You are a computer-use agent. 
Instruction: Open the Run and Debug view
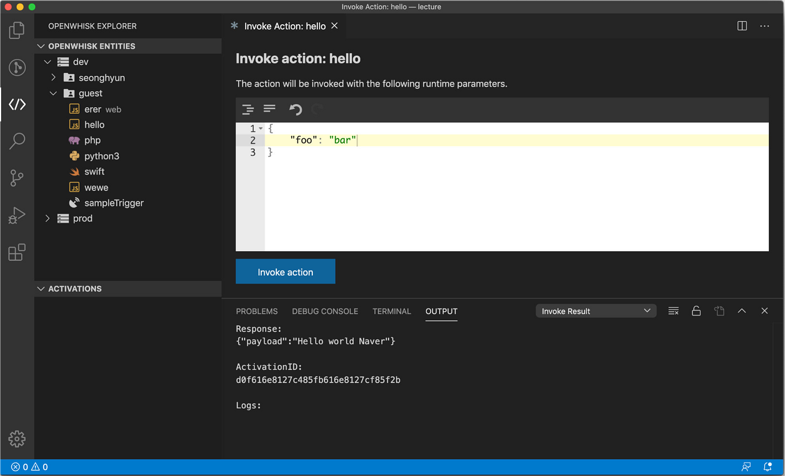pos(17,215)
